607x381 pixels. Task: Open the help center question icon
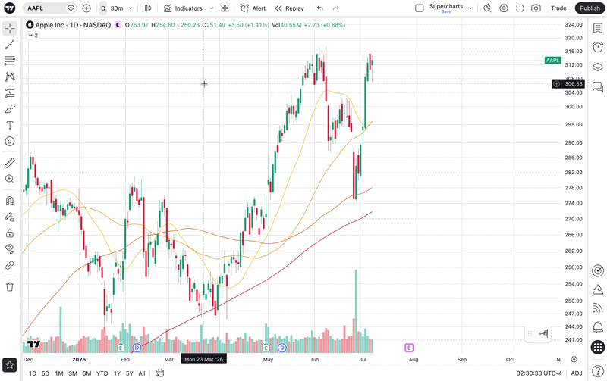(598, 370)
